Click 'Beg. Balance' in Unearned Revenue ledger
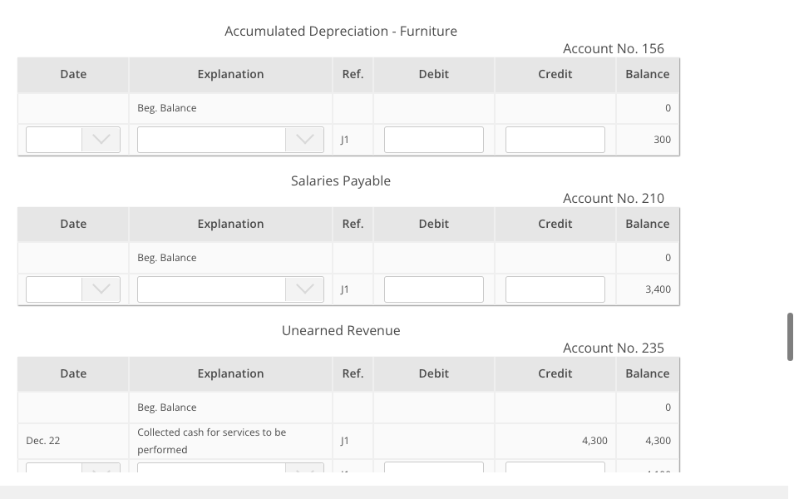 166,408
